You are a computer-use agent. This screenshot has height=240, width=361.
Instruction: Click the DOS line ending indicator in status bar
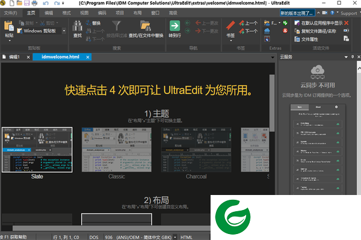click(x=94, y=237)
